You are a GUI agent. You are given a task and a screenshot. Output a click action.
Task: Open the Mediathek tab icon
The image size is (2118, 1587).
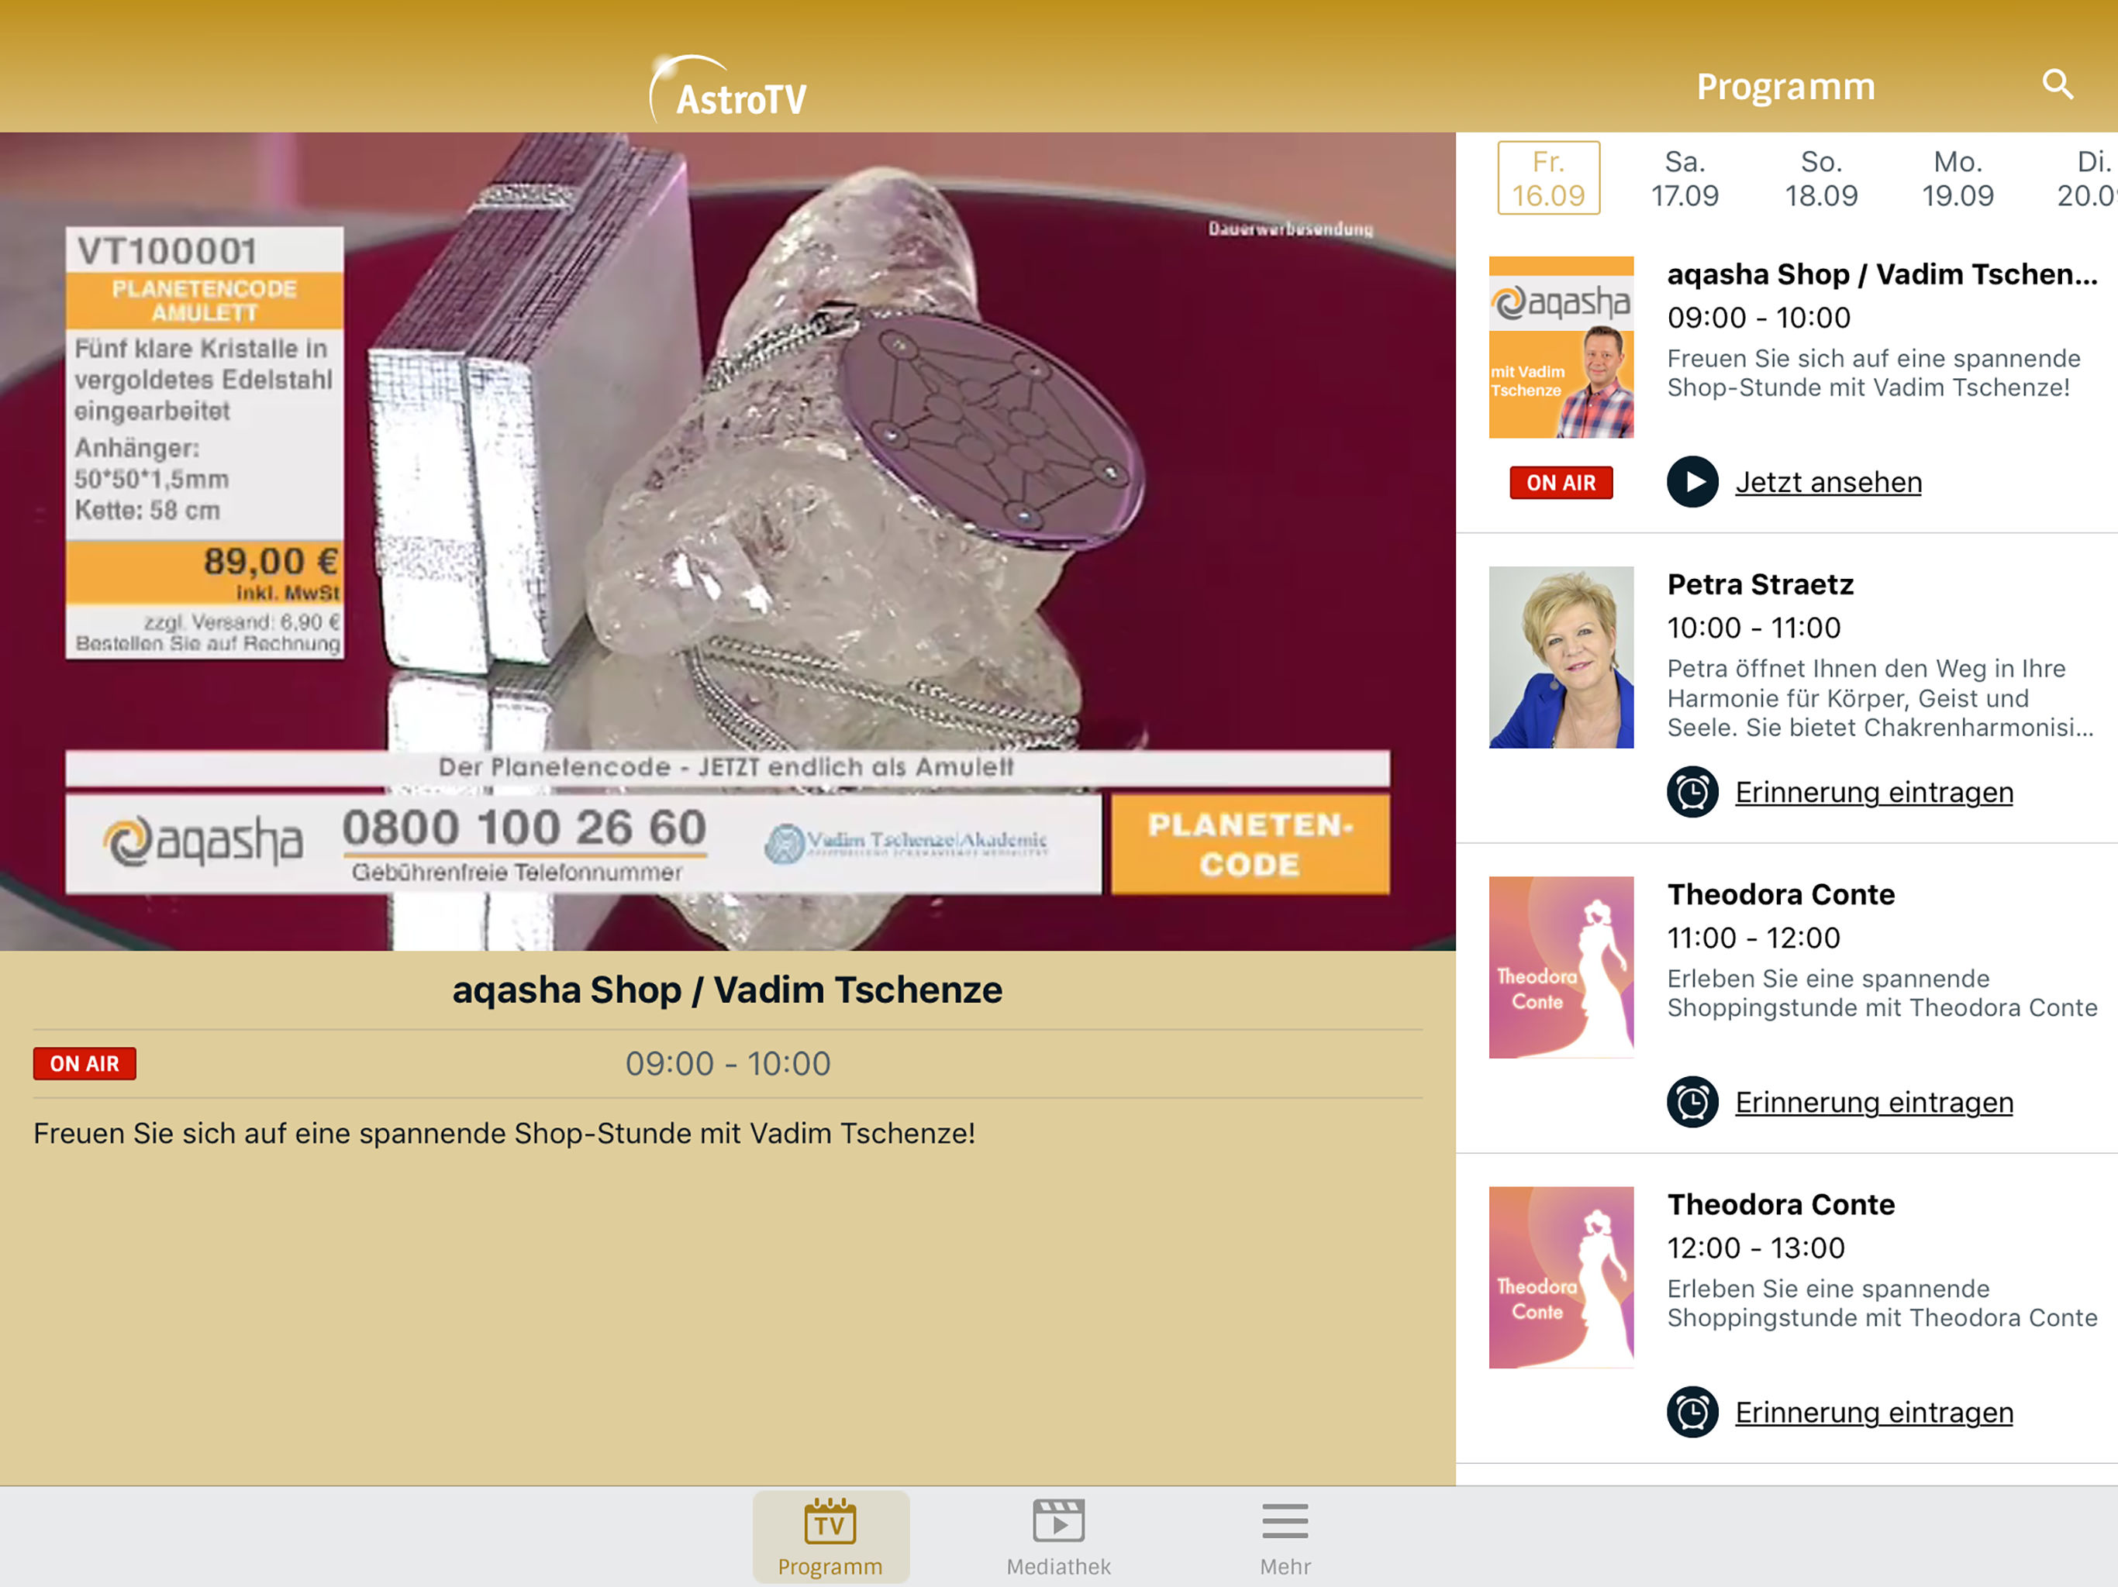coord(1058,1522)
